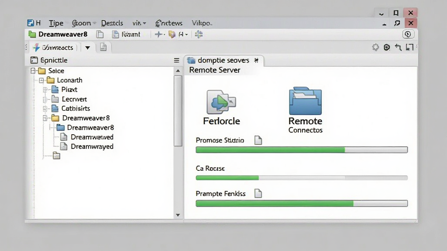Expand the Lecrwert tree node
This screenshot has height=251, width=447.
click(x=45, y=100)
